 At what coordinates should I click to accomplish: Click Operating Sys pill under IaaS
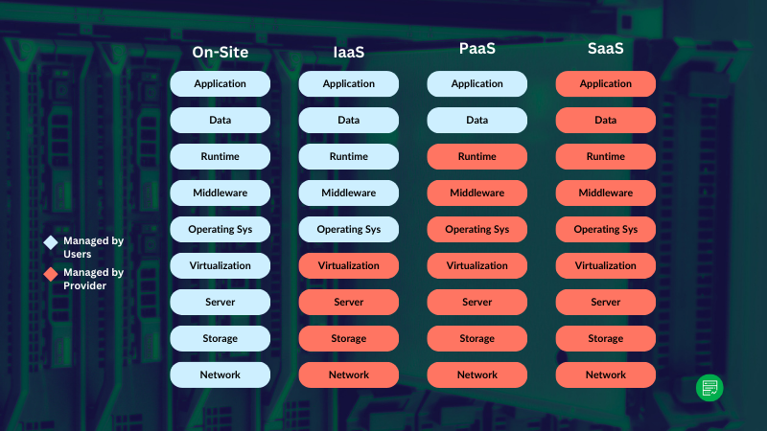tap(349, 229)
